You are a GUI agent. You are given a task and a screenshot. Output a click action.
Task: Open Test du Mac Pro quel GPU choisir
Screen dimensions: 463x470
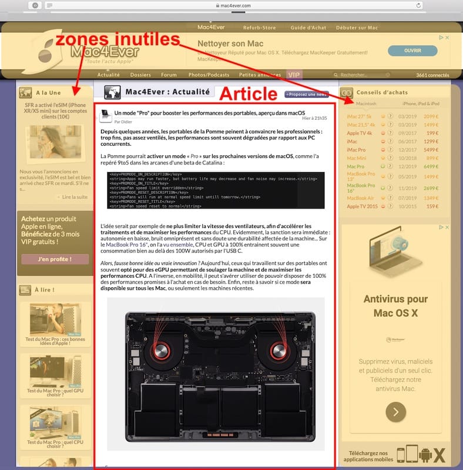tap(55, 392)
